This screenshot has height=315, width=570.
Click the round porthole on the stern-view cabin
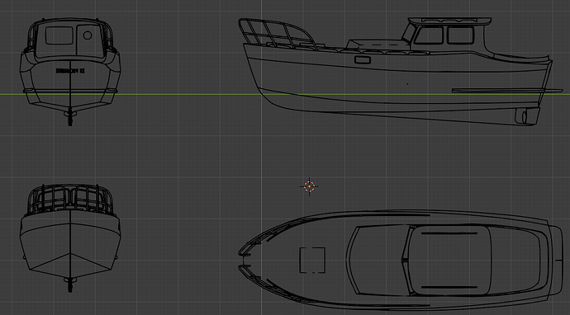[88, 35]
